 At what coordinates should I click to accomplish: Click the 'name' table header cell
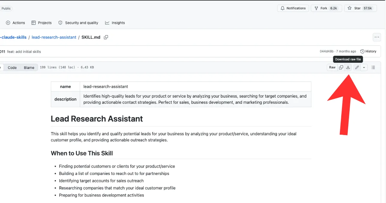coord(65,86)
